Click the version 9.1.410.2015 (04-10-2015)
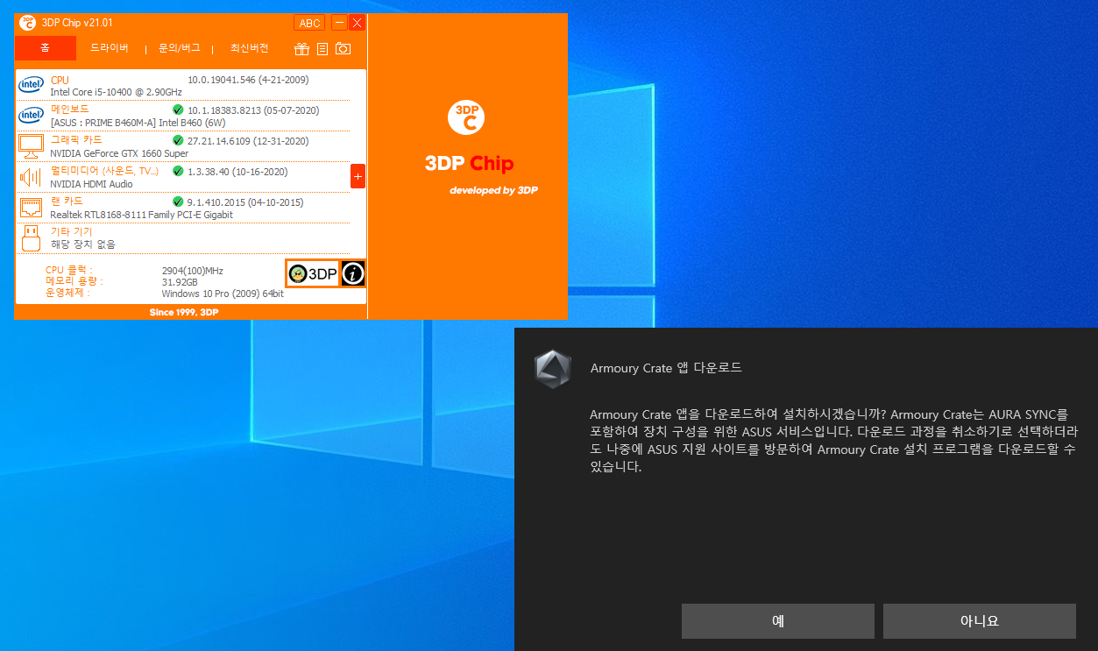The height and width of the screenshot is (651, 1098). (245, 202)
